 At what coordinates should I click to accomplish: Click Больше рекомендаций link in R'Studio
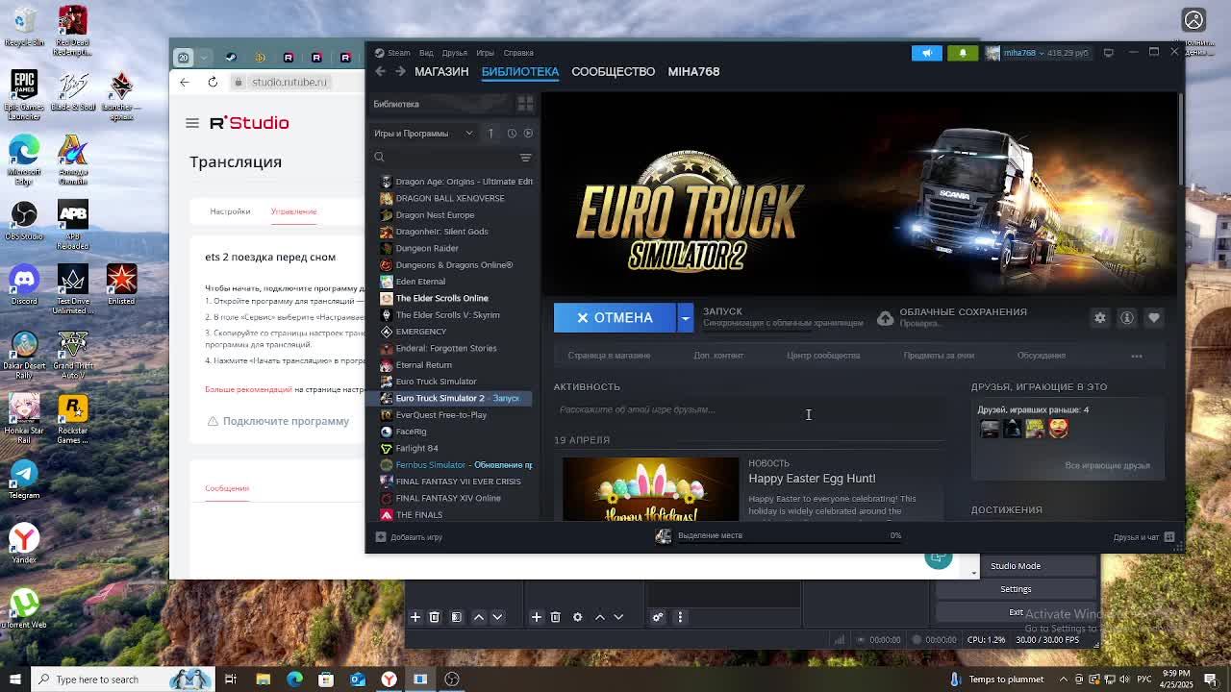click(248, 389)
